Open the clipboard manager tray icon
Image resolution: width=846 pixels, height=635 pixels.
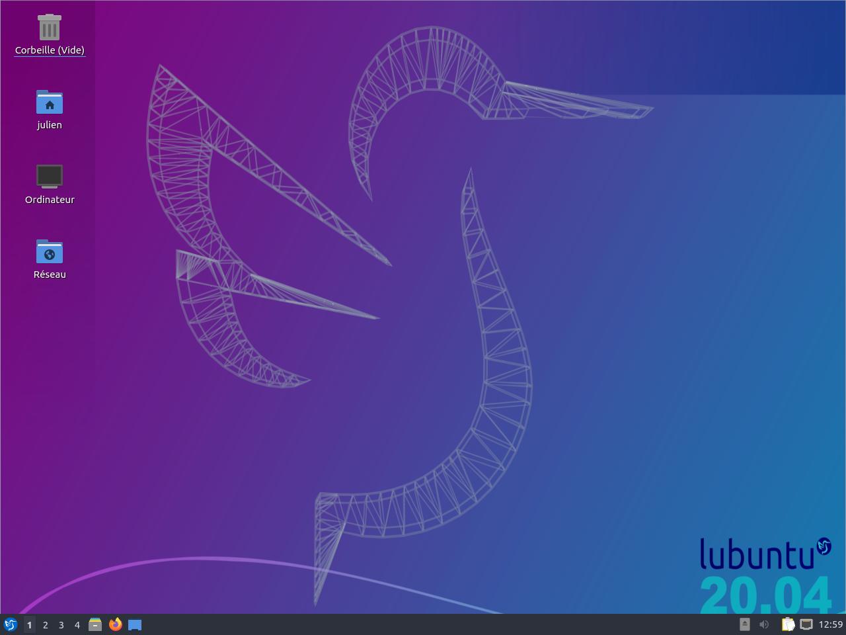click(x=788, y=624)
